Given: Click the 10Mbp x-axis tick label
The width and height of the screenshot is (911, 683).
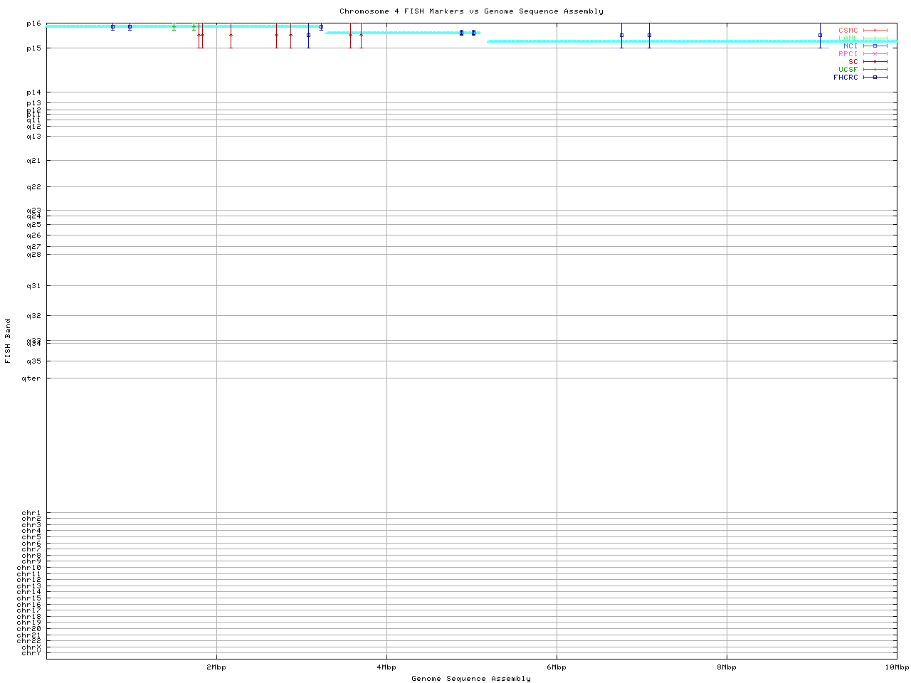Looking at the screenshot, I should click(x=896, y=667).
